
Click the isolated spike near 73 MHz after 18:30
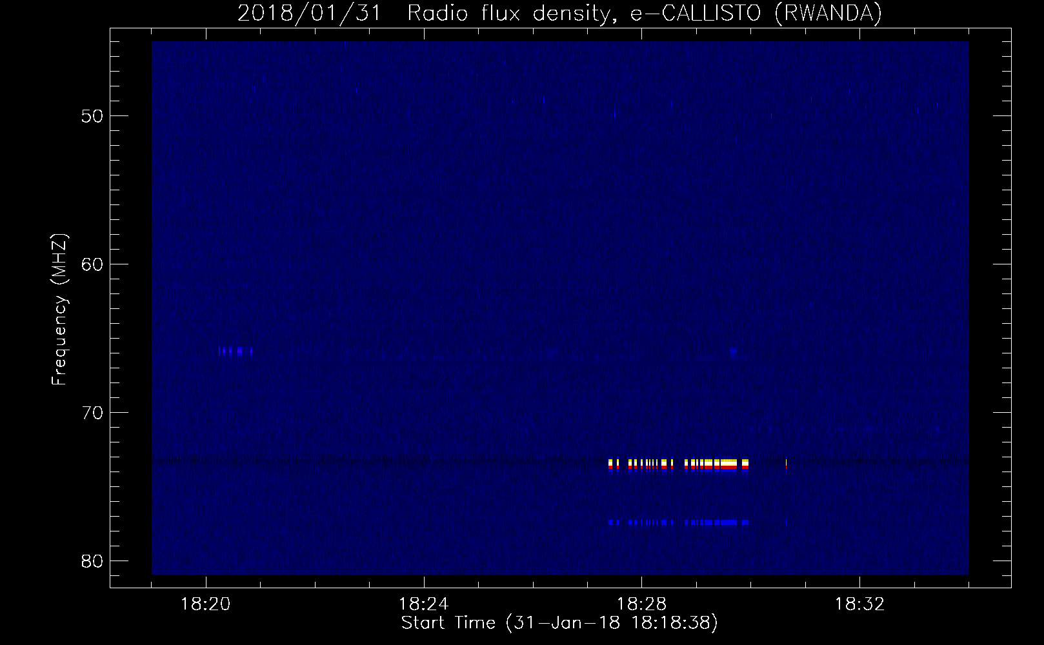[787, 464]
